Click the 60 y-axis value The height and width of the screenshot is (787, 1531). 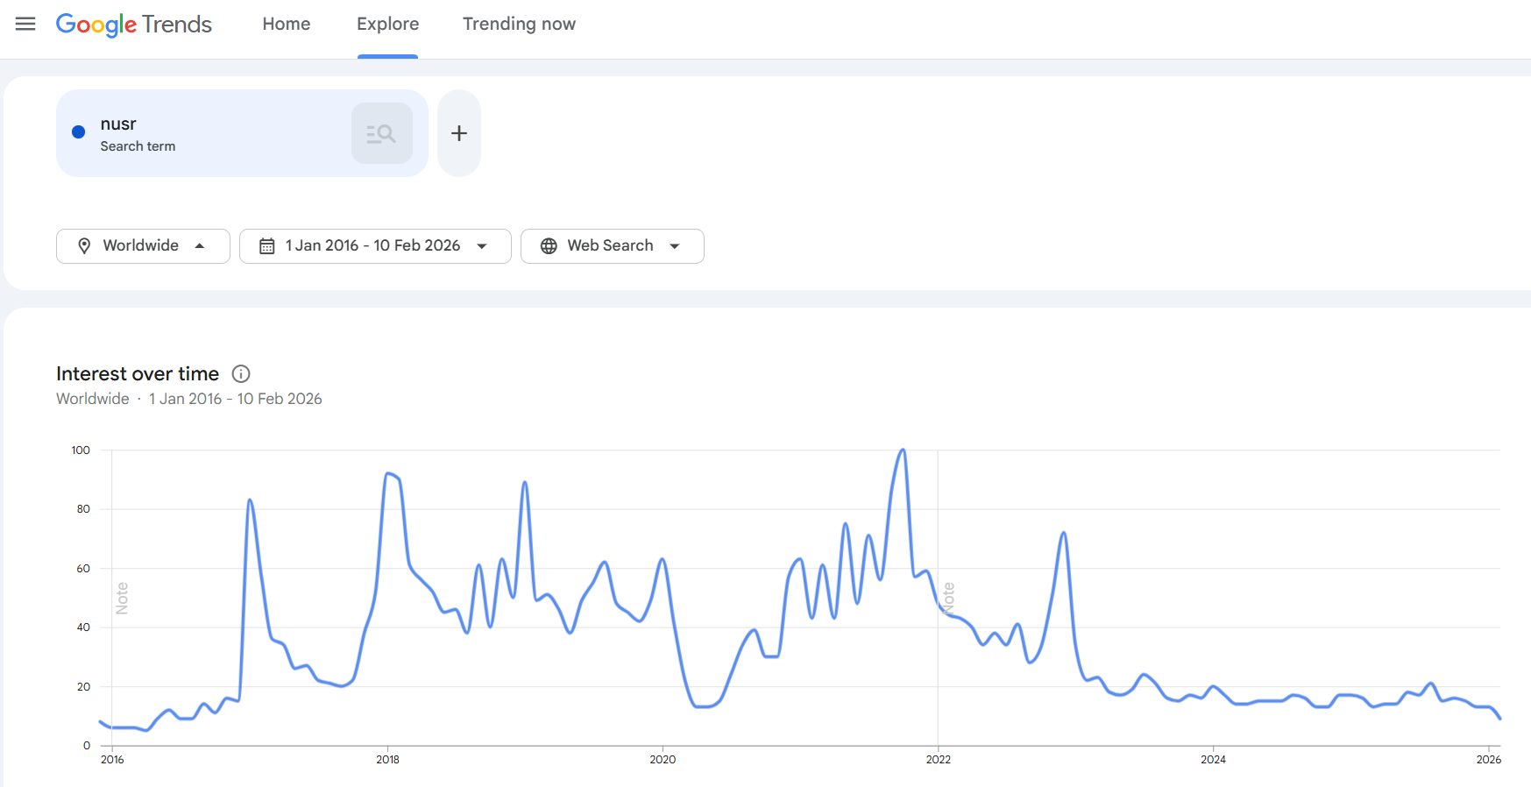point(83,569)
